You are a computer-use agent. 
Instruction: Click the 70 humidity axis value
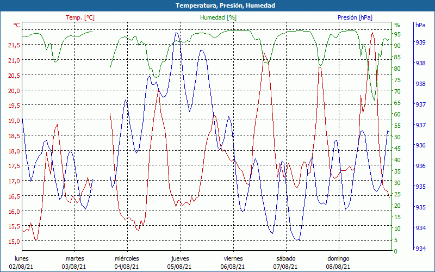coord(397,91)
